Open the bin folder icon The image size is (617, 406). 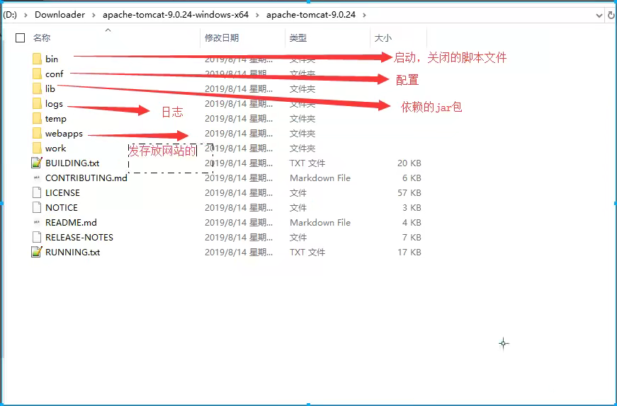point(37,59)
